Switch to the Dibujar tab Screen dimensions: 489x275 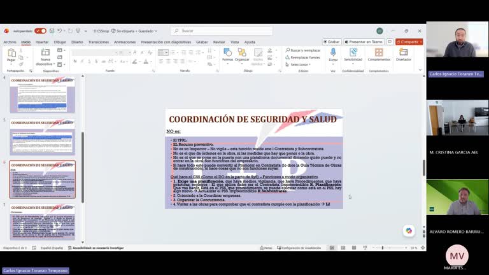(x=60, y=42)
